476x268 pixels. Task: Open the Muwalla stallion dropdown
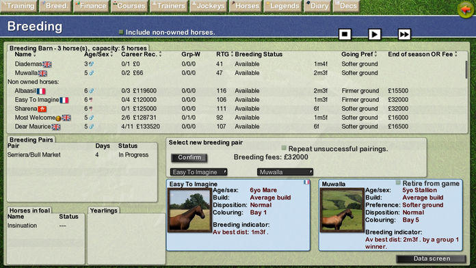coord(285,172)
